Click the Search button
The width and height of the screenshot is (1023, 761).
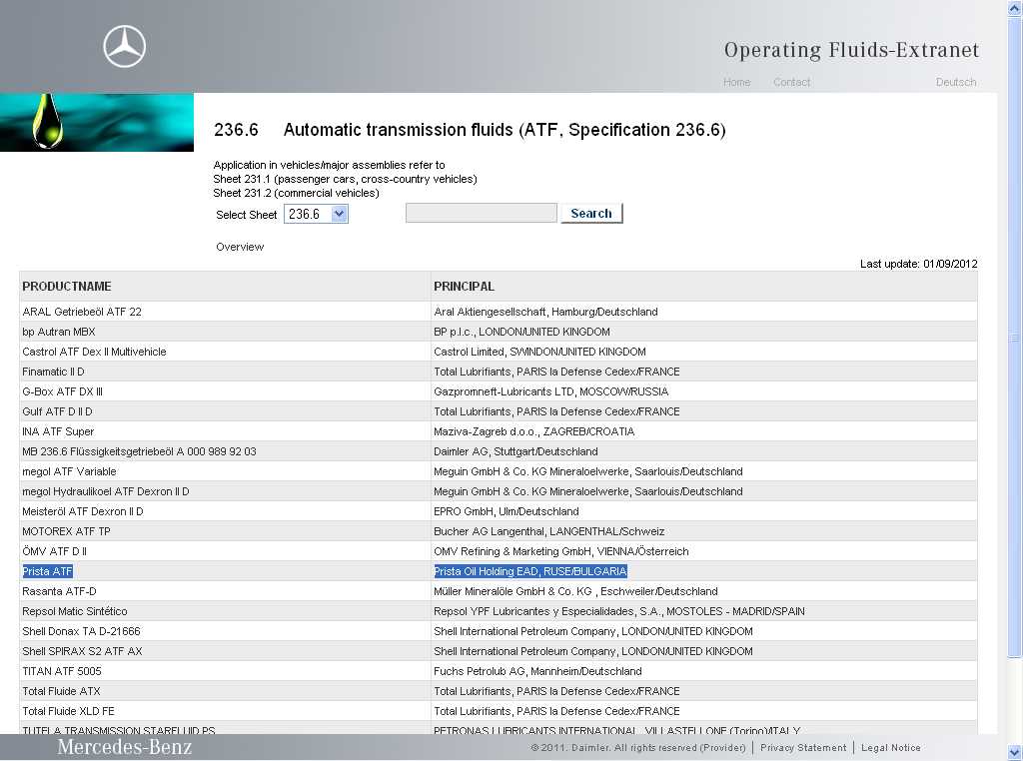coord(591,214)
